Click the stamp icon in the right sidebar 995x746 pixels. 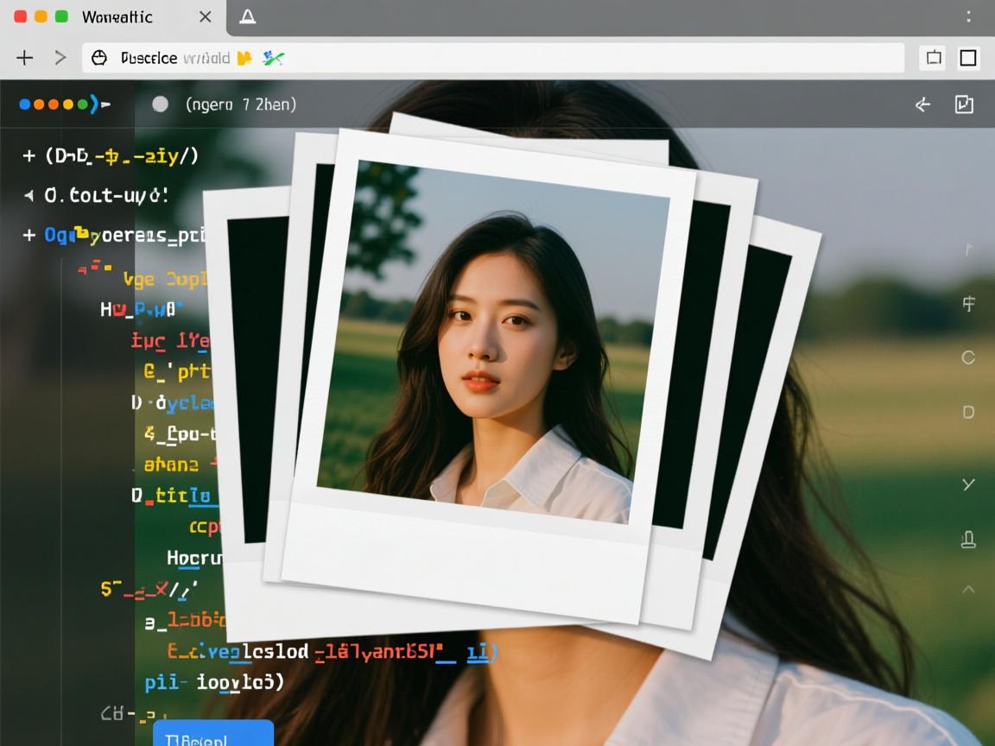click(968, 541)
